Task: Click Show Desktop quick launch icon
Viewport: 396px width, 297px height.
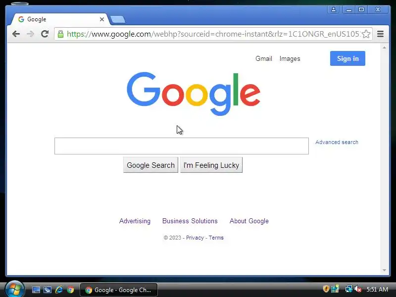Action: click(x=36, y=290)
